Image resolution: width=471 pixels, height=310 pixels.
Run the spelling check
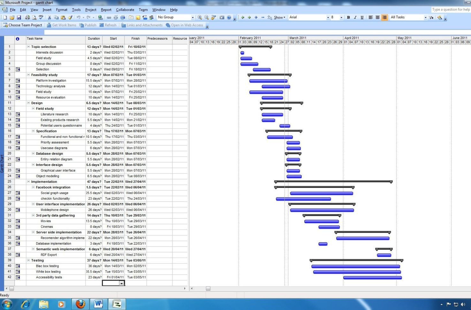(41, 18)
